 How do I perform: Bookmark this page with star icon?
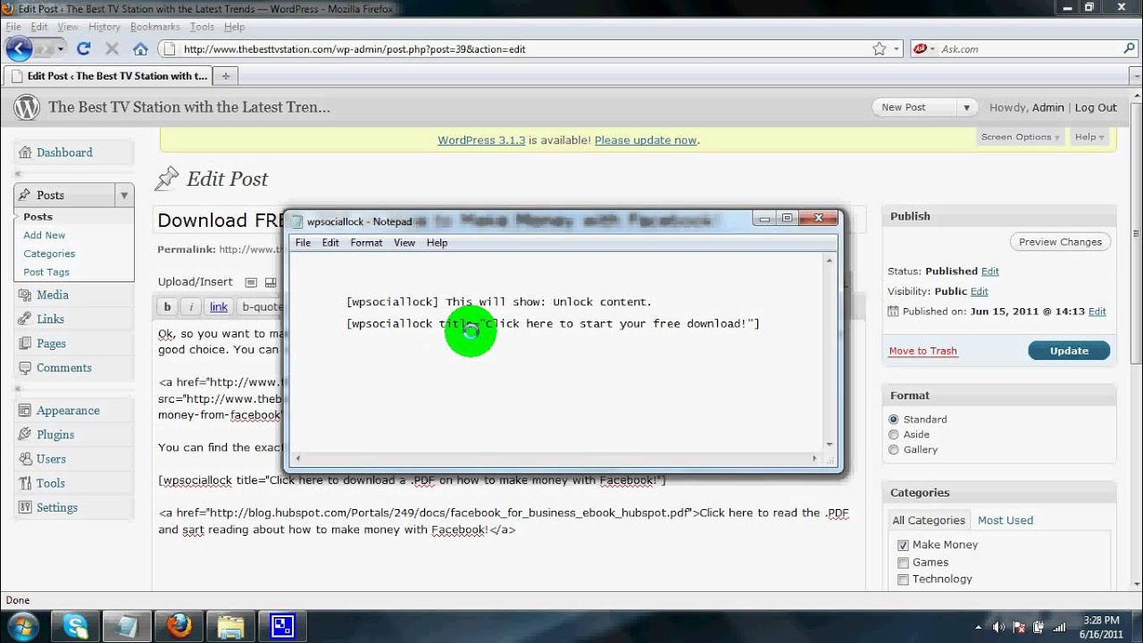pyautogui.click(x=880, y=49)
